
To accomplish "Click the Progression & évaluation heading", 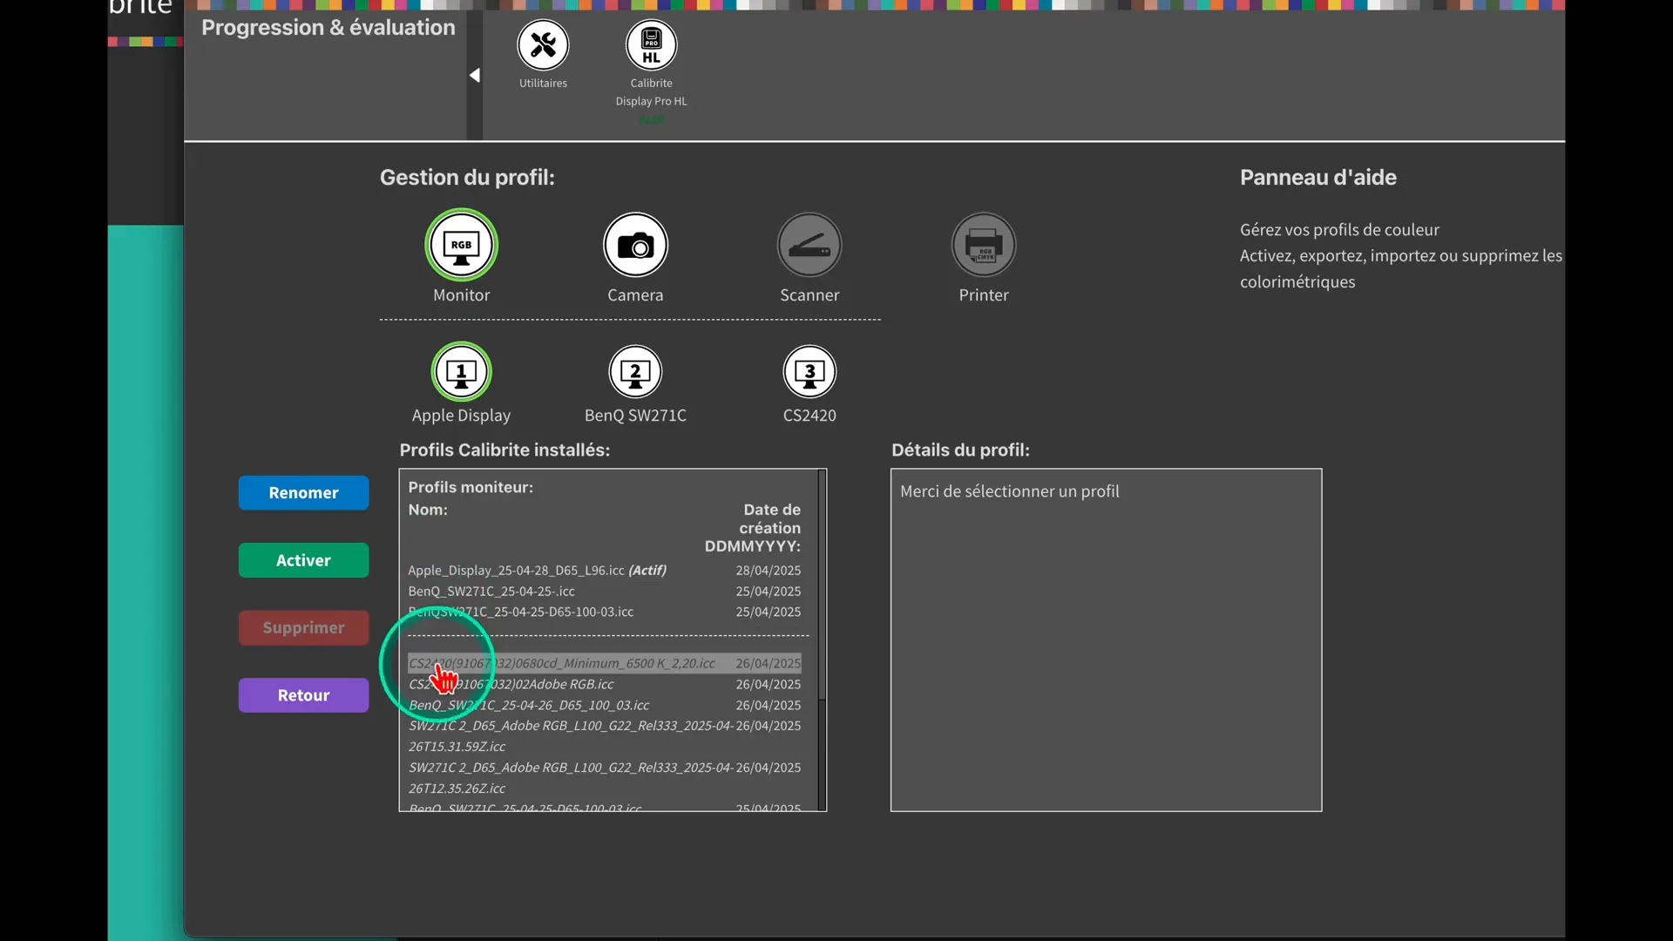I will pyautogui.click(x=329, y=28).
